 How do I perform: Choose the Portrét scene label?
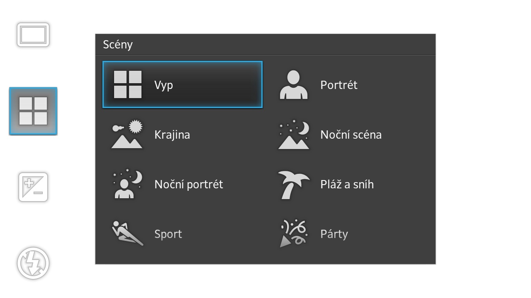click(339, 85)
